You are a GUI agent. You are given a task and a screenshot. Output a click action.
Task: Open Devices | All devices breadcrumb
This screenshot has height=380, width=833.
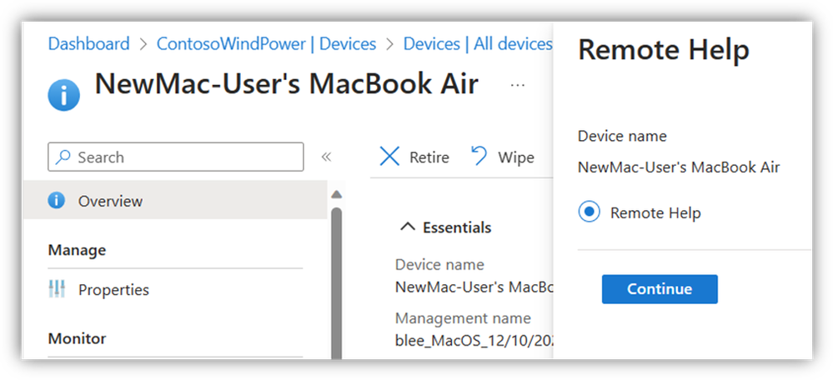click(x=478, y=43)
